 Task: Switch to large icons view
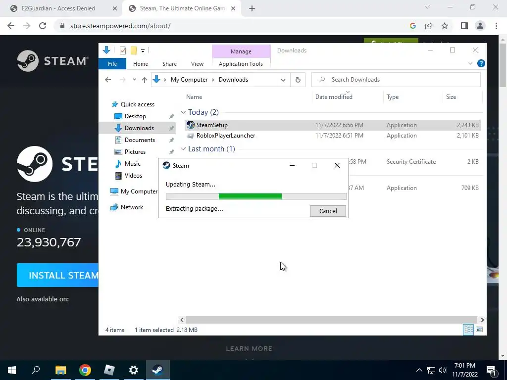pyautogui.click(x=479, y=330)
